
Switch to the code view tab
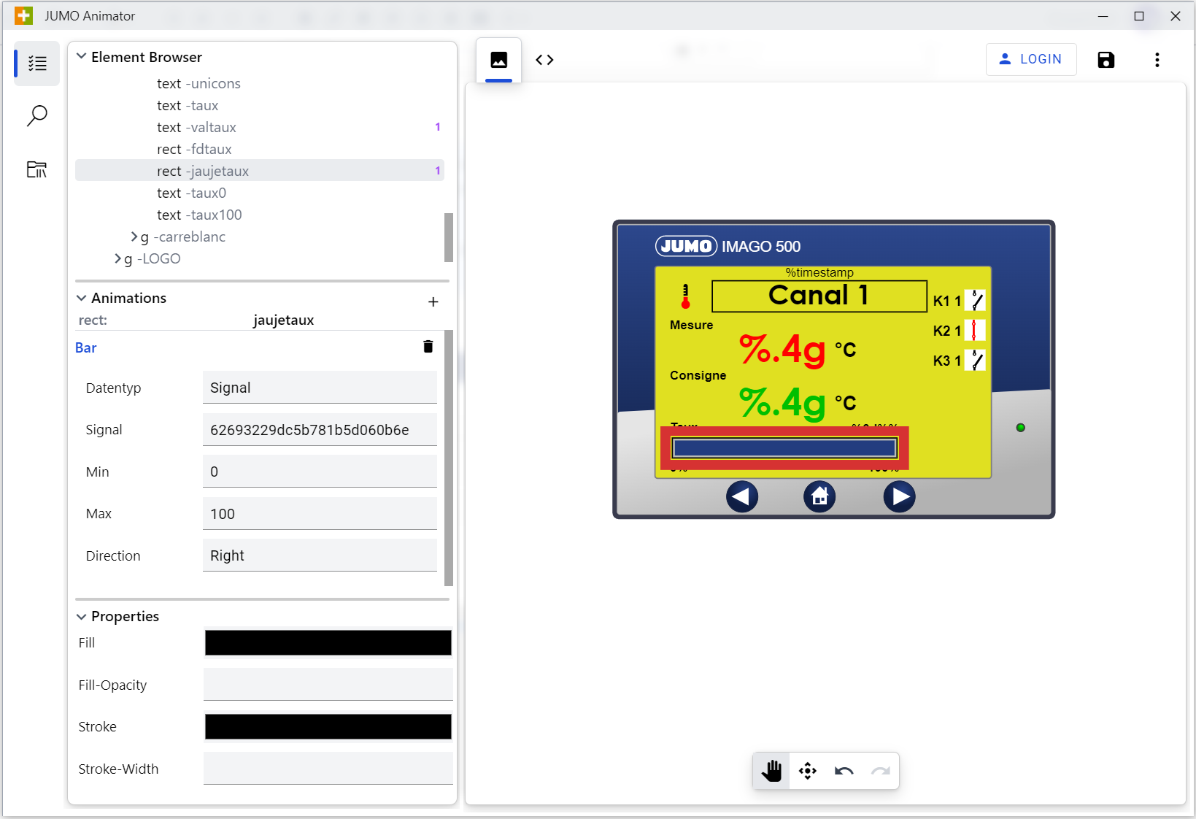click(544, 60)
